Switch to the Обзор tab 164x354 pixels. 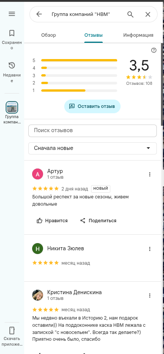pos(48,35)
